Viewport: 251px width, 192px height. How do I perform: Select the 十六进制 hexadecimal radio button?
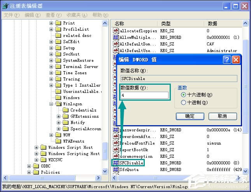point(184,95)
